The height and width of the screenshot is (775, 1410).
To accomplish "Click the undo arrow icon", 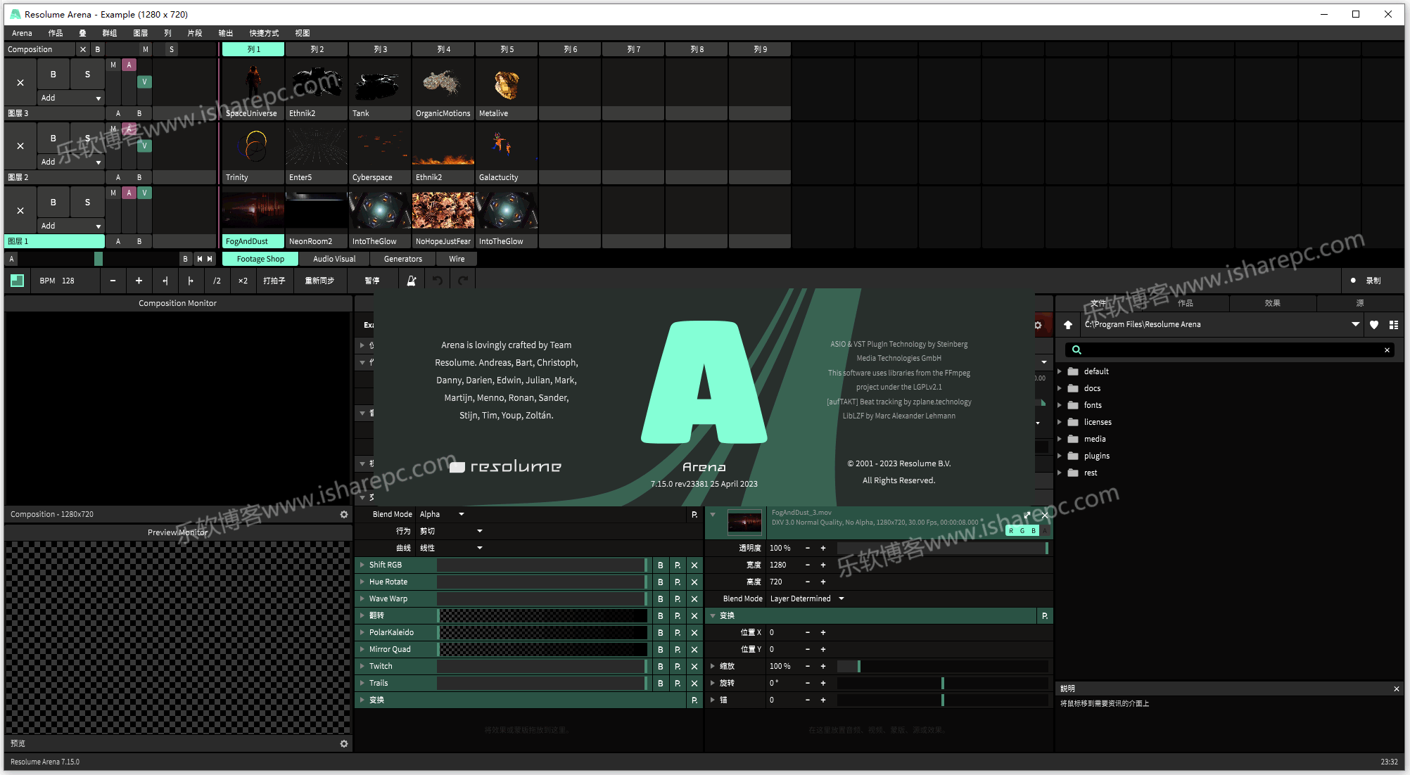I will [438, 281].
